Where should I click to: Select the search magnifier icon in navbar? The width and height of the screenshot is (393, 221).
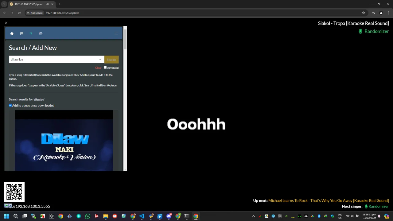[31, 33]
